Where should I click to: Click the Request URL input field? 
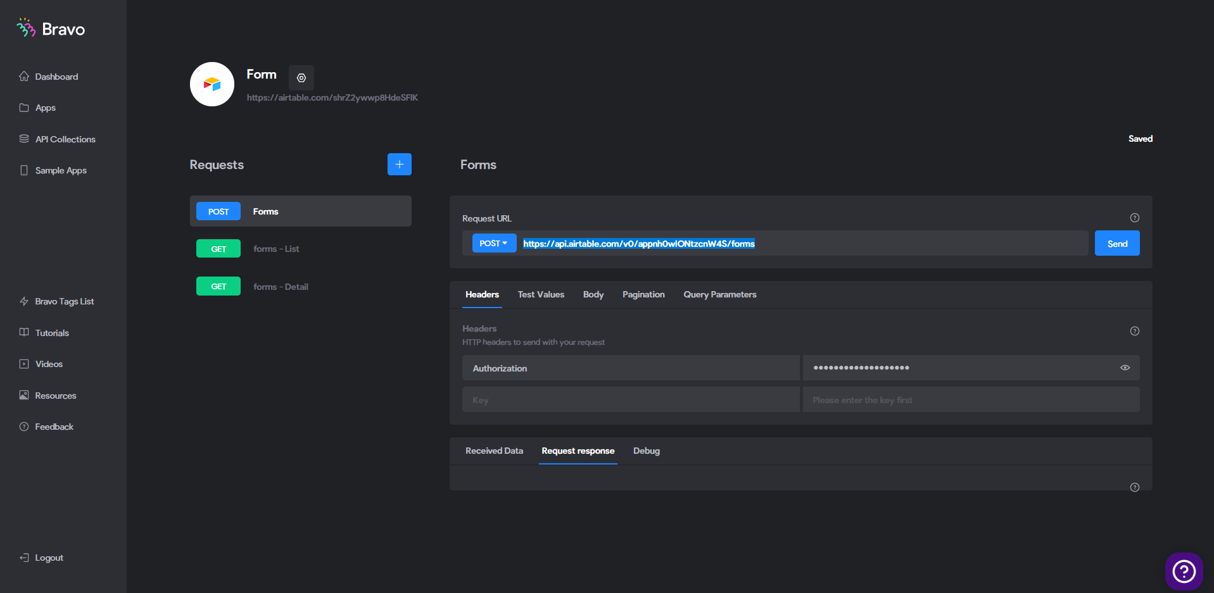point(802,243)
